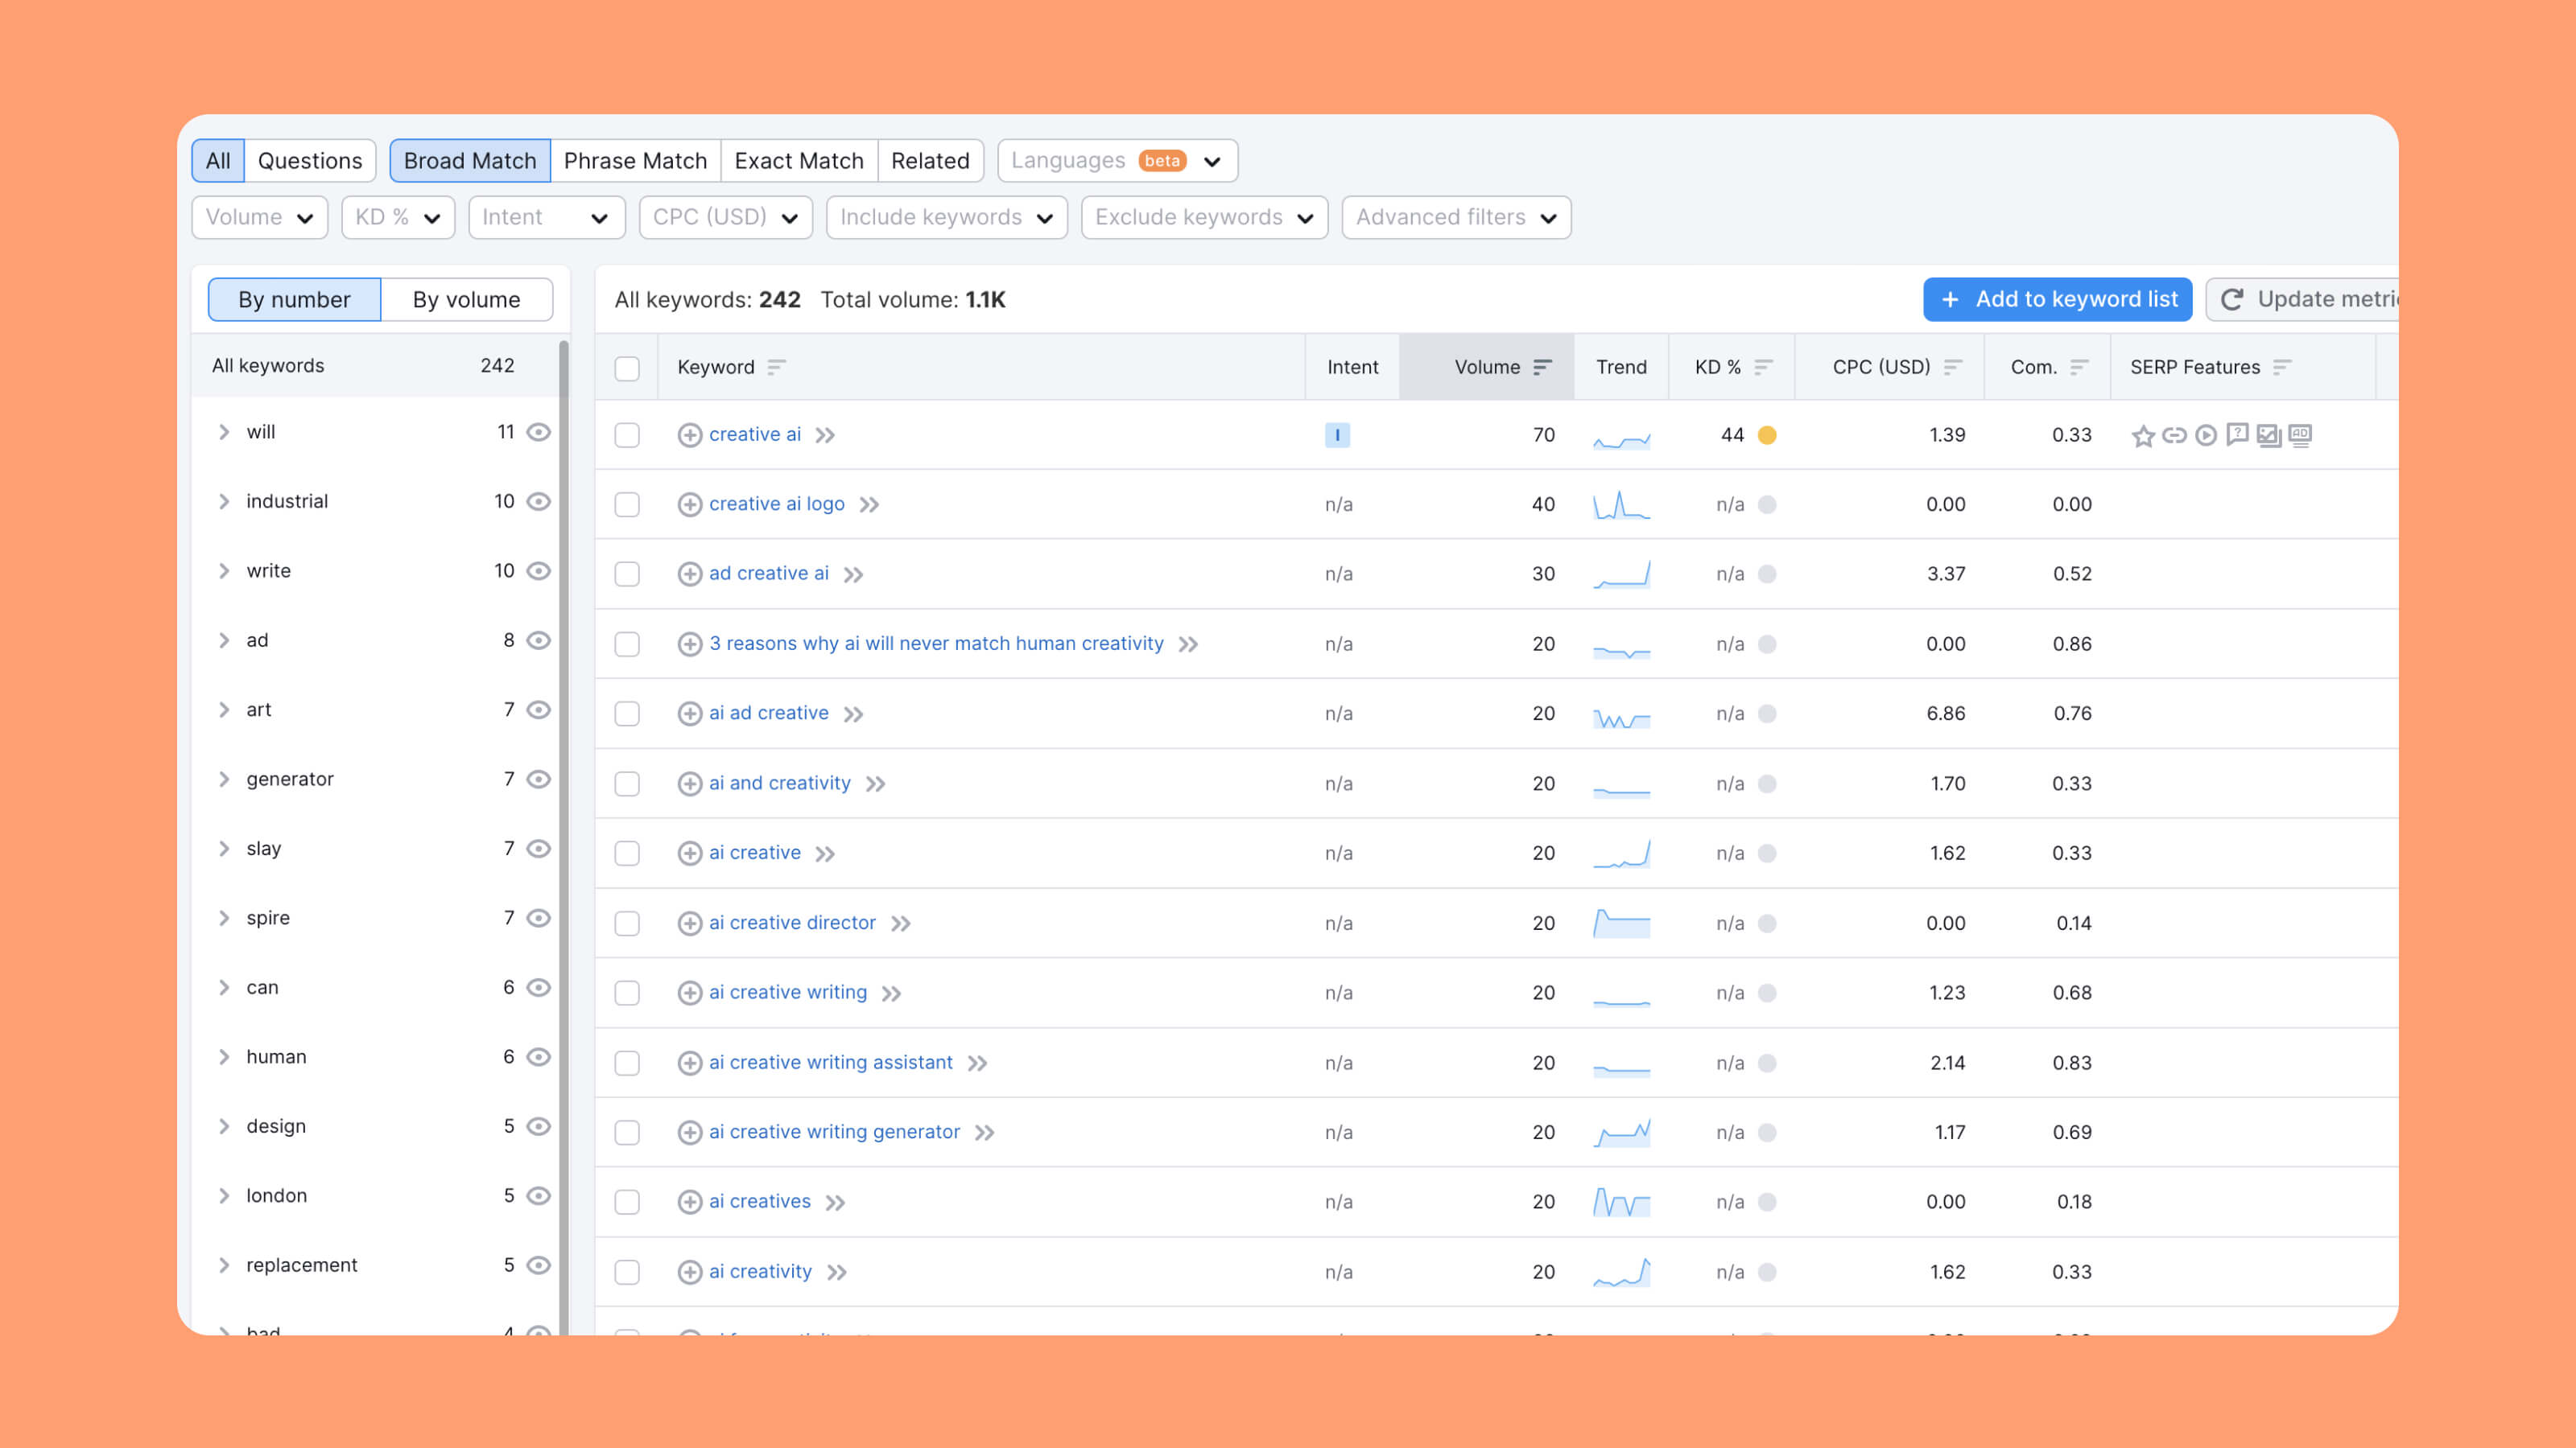
Task: Switch to the Phrase Match tab
Action: tap(635, 161)
